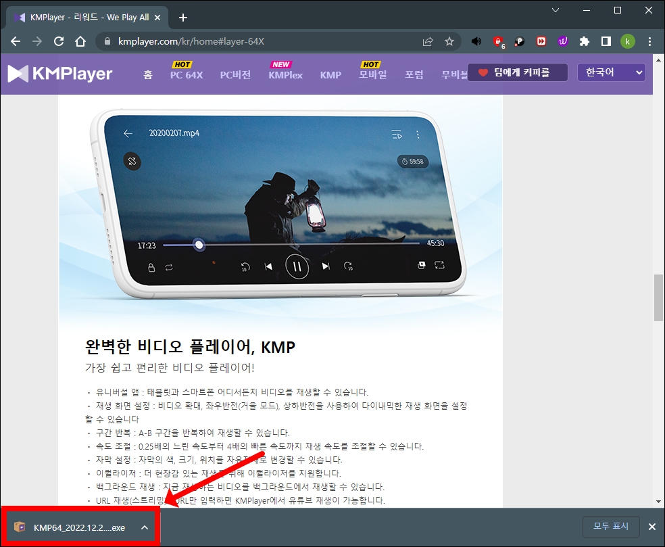
Task: Toggle the Chrome side panel icon
Action: pos(606,41)
